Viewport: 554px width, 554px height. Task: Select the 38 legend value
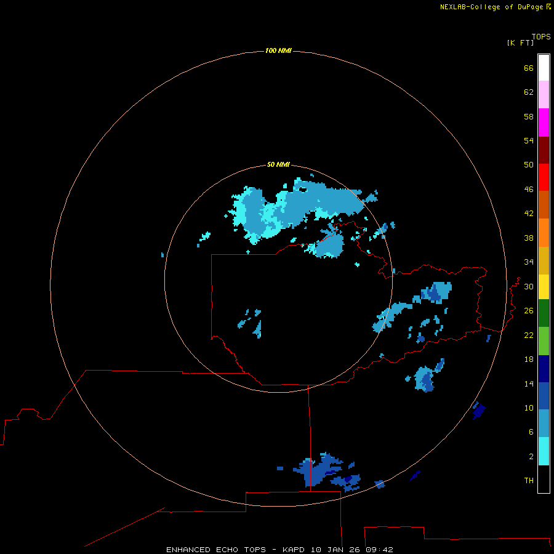(x=529, y=238)
